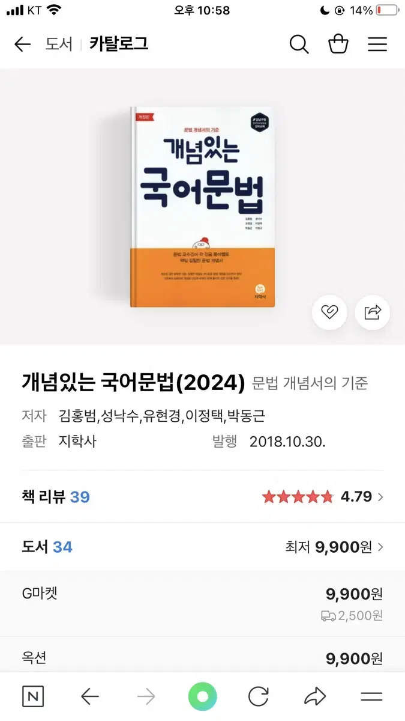Screen dimensions: 405x721
Task: Open the shopping bag cart icon
Action: [338, 44]
